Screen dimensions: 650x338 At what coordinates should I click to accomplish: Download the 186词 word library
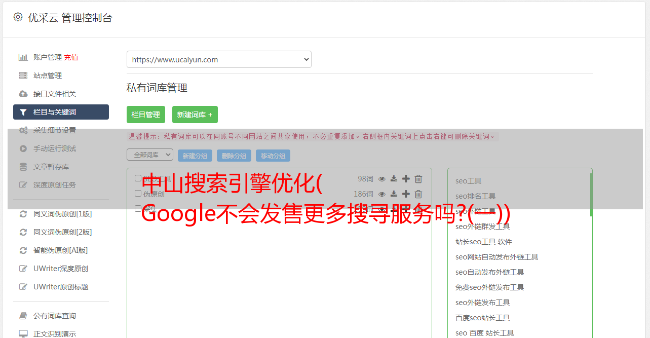[394, 194]
